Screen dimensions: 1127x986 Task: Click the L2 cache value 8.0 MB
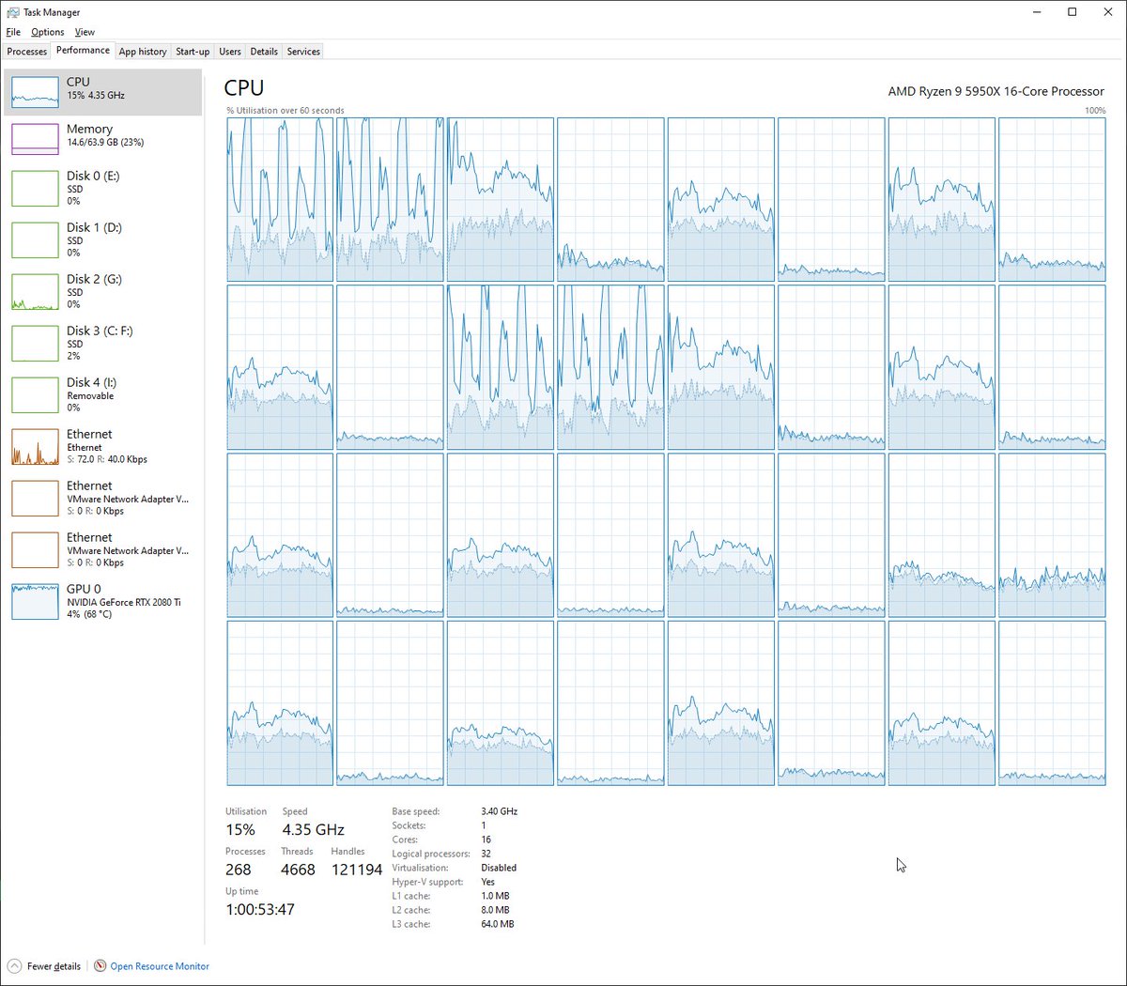pos(495,910)
